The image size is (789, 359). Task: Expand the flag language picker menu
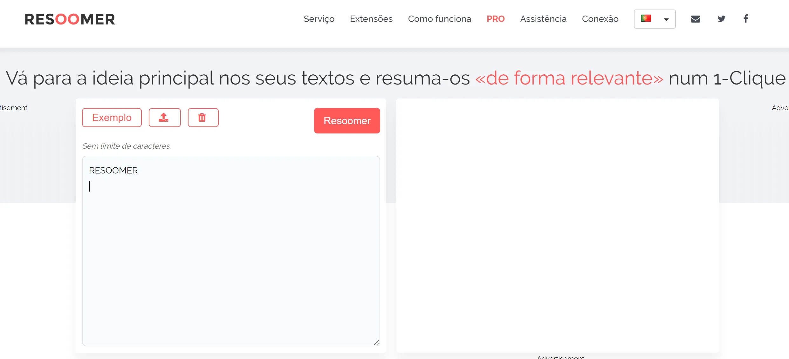(x=654, y=19)
